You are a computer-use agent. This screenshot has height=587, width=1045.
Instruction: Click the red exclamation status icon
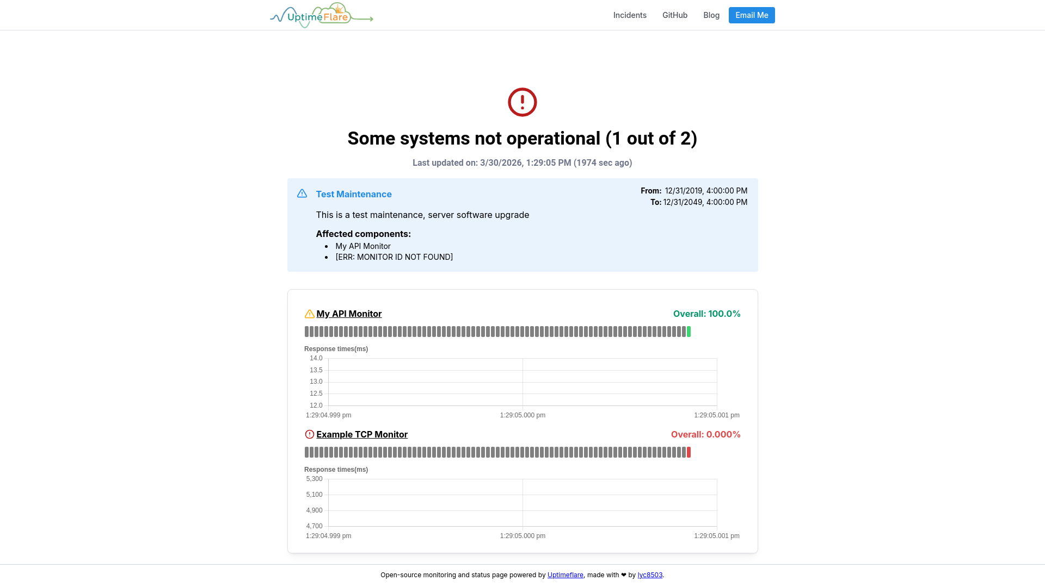[522, 102]
